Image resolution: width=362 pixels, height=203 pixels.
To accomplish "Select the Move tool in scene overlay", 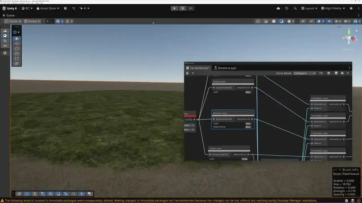I will point(17,43).
